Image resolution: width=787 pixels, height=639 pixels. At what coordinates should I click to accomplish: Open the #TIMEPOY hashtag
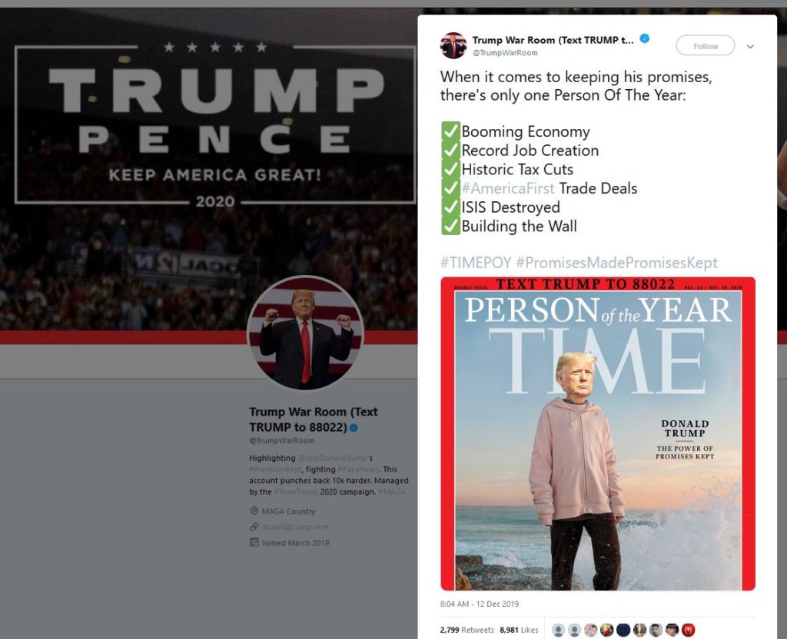475,263
